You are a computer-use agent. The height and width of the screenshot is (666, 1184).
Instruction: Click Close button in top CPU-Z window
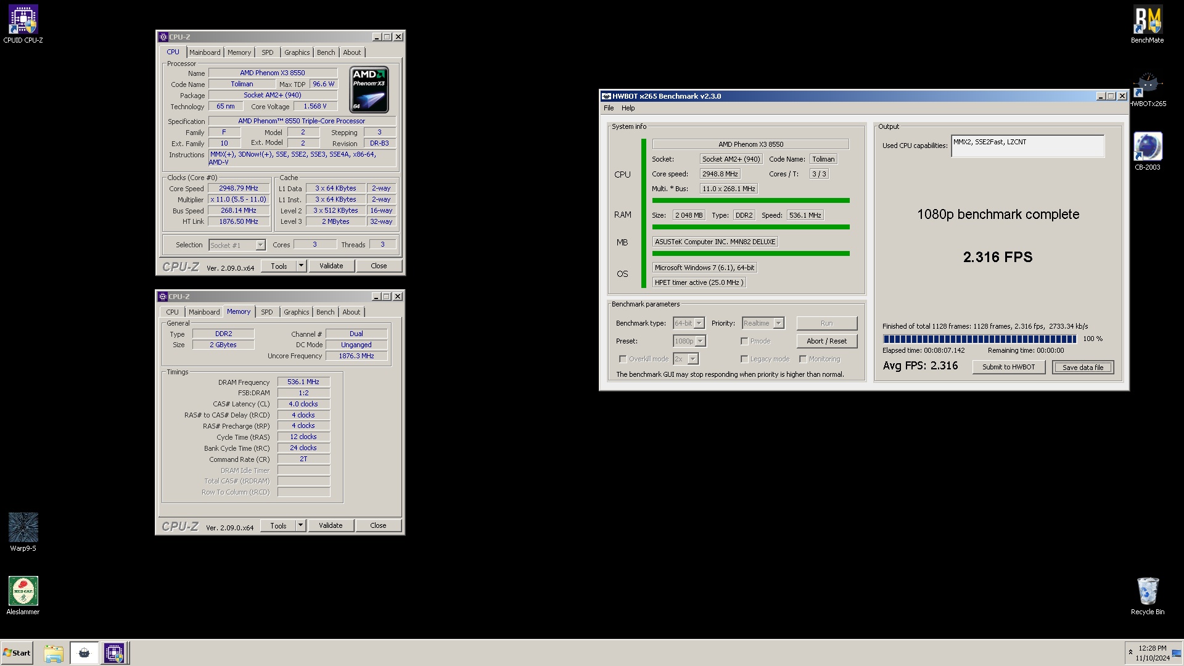point(379,266)
